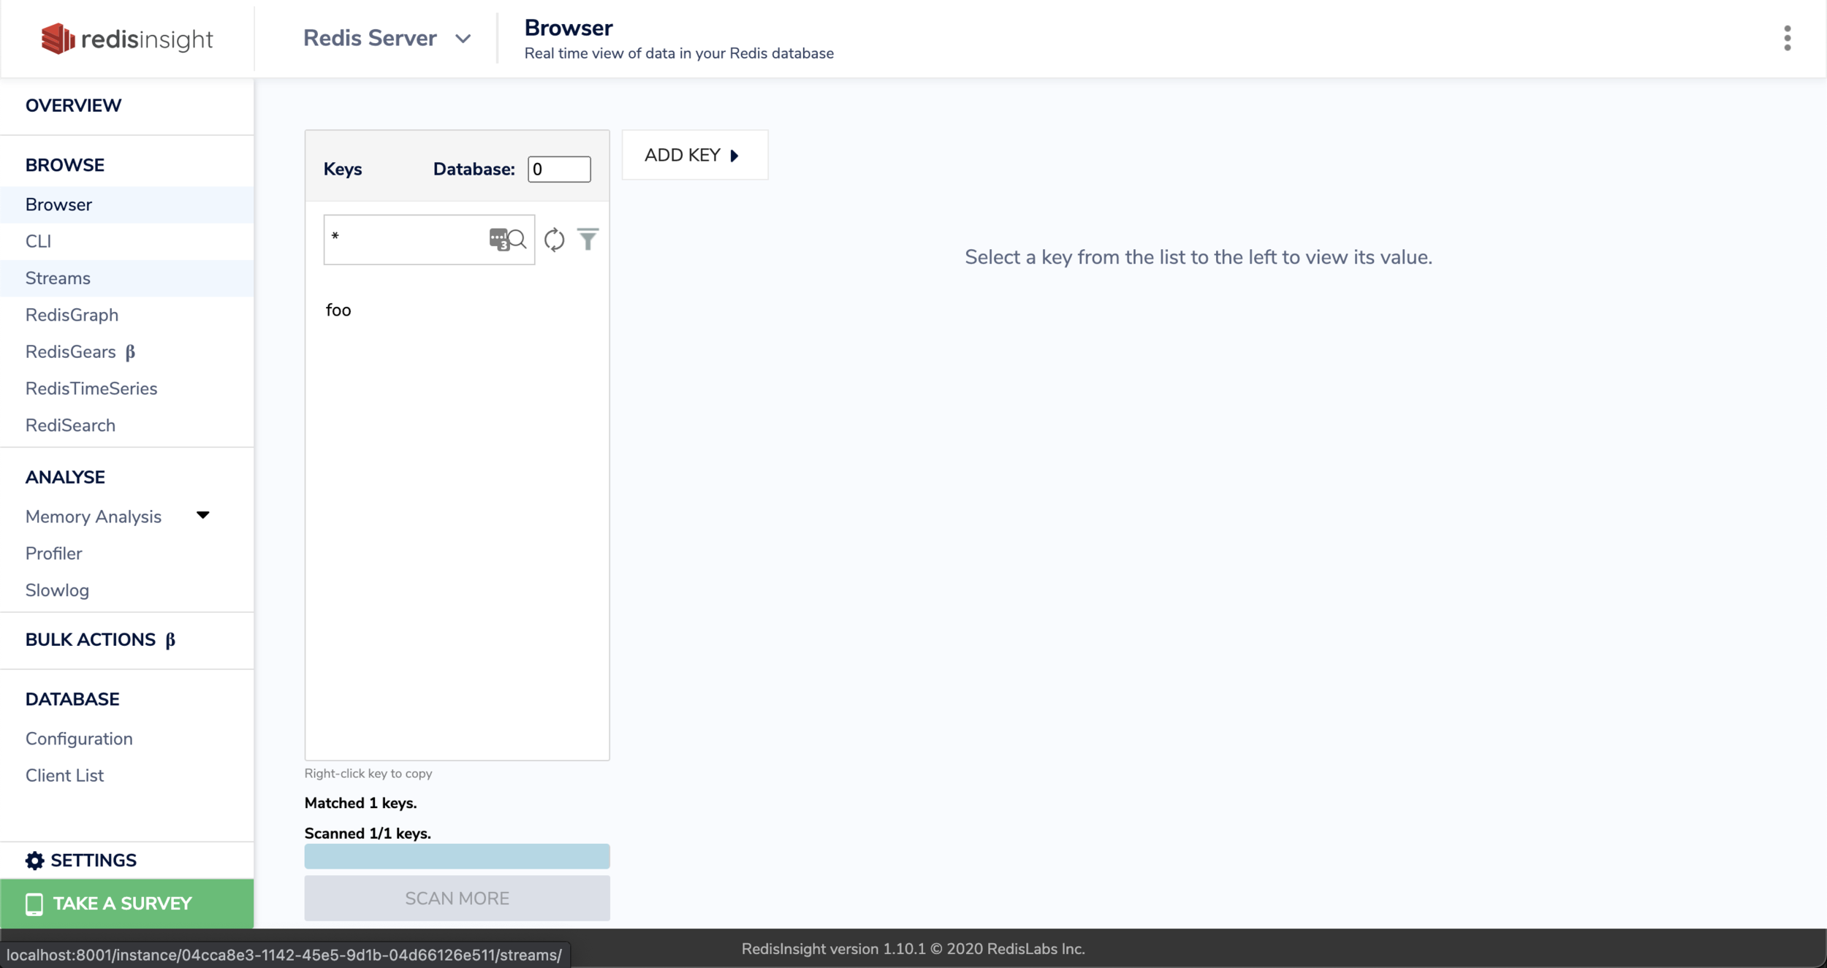Go to the CLI section
This screenshot has width=1827, height=968.
pyautogui.click(x=38, y=241)
